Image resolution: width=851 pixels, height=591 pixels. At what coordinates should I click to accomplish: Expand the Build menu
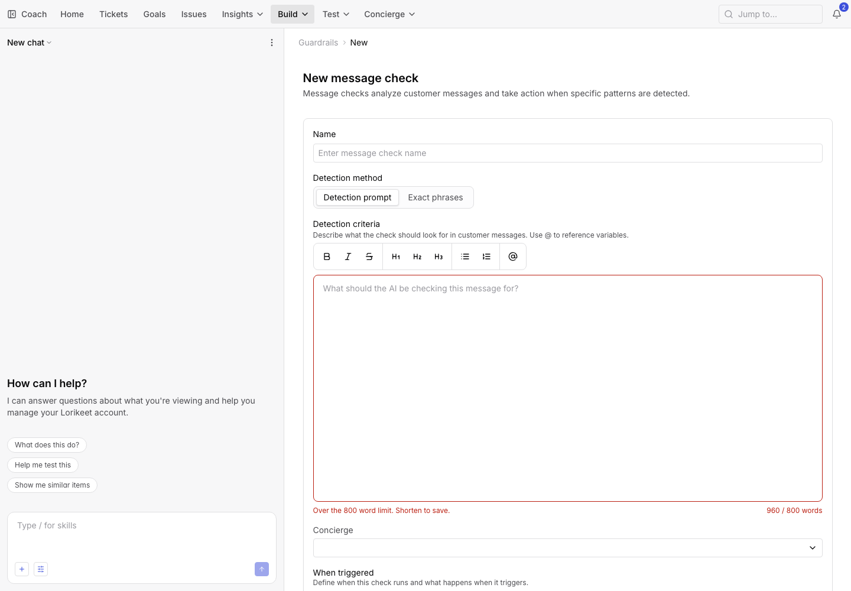pyautogui.click(x=293, y=14)
